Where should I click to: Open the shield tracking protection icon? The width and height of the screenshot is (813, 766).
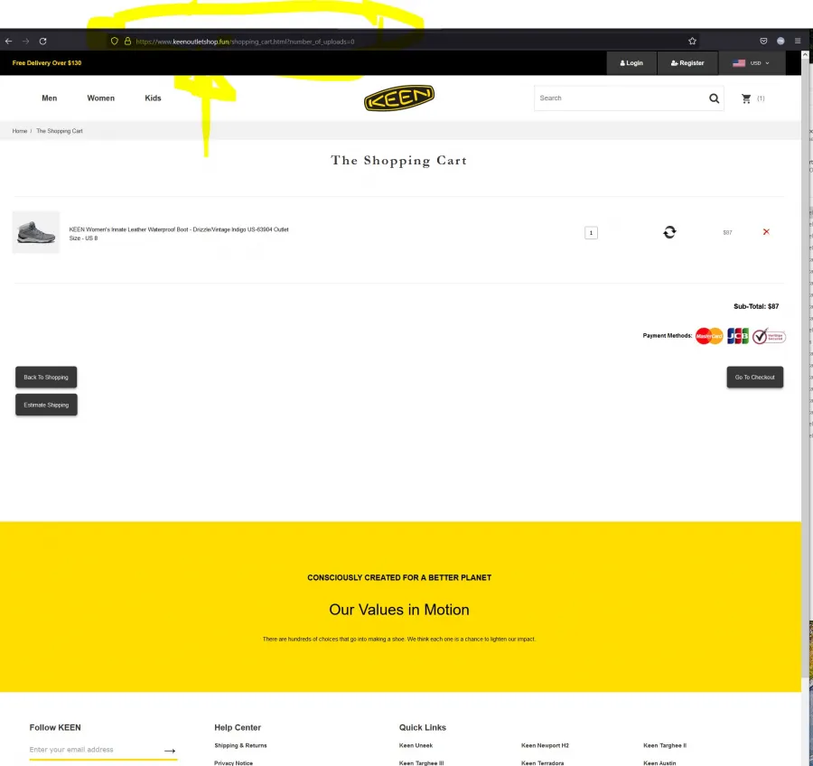[x=115, y=41]
